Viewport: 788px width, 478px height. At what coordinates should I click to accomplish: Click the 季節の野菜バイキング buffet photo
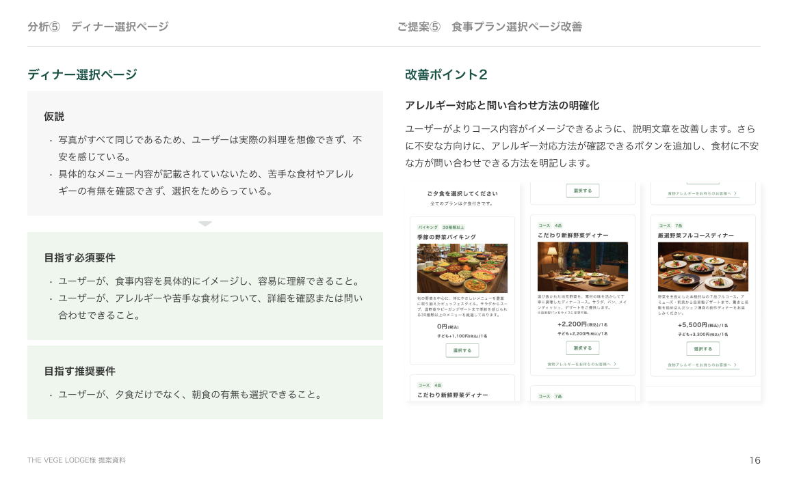point(462,268)
